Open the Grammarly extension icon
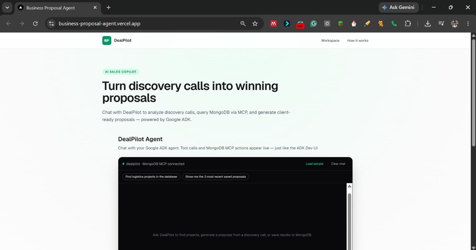The width and height of the screenshot is (476, 250). point(314,24)
